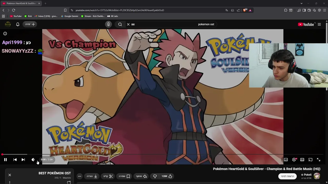Reload the page with the refresh icon

14,10
